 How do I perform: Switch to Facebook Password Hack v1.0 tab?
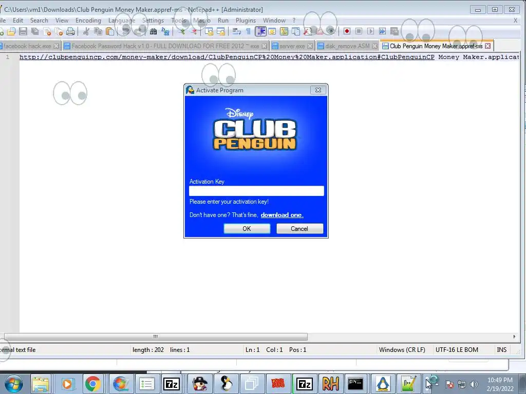165,46
